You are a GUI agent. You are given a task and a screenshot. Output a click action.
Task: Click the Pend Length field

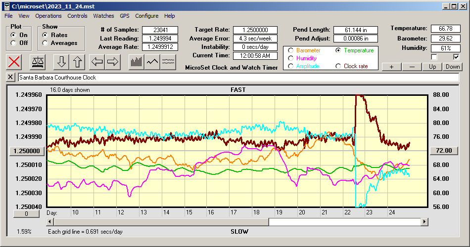coord(356,30)
